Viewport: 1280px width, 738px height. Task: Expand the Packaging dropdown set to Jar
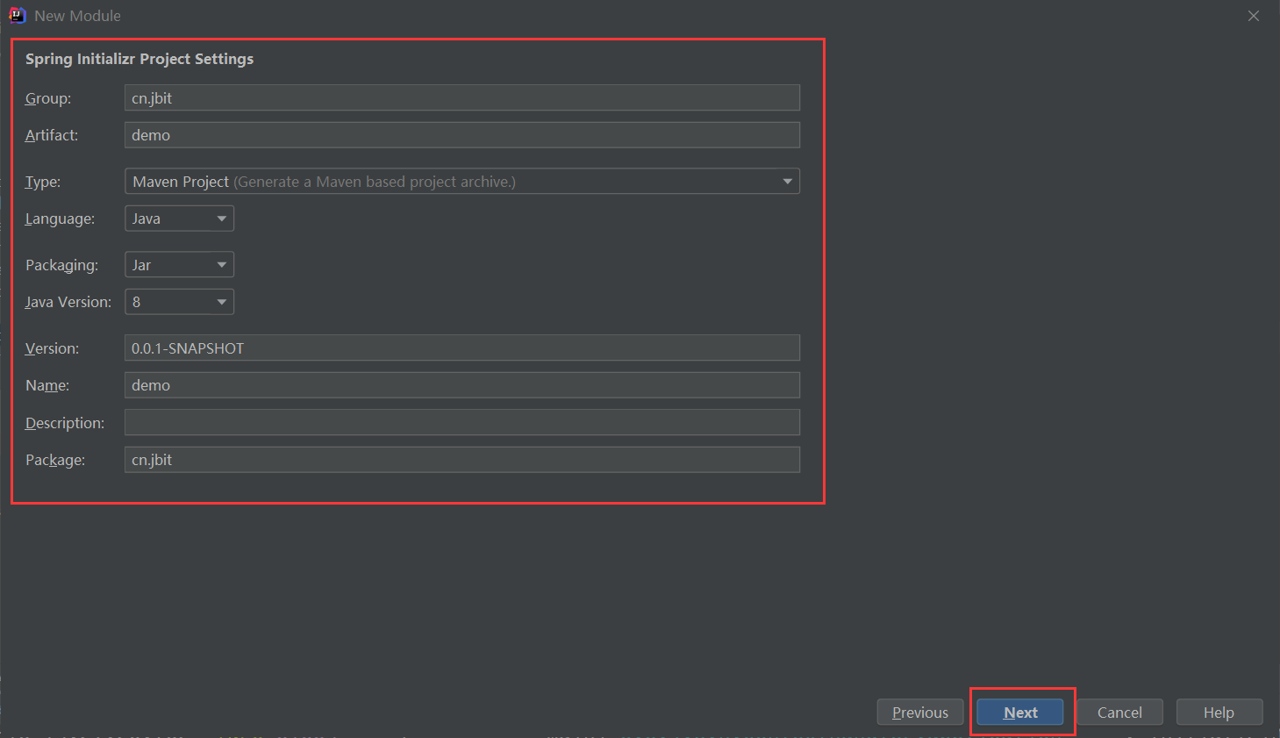point(179,265)
